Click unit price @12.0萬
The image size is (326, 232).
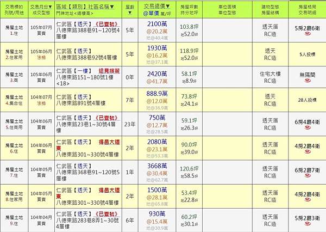tap(157, 101)
